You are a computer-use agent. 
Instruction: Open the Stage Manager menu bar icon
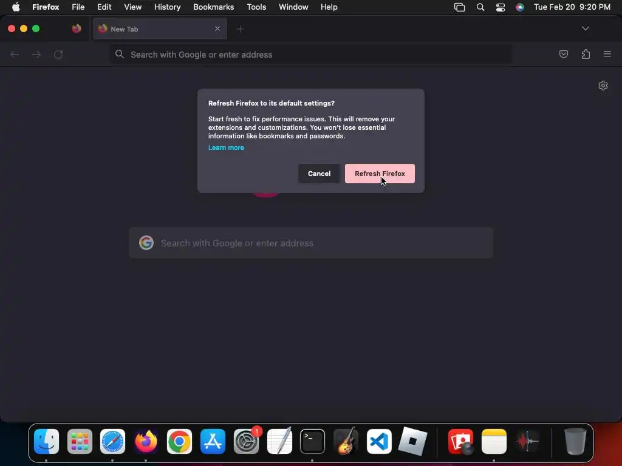(x=459, y=7)
